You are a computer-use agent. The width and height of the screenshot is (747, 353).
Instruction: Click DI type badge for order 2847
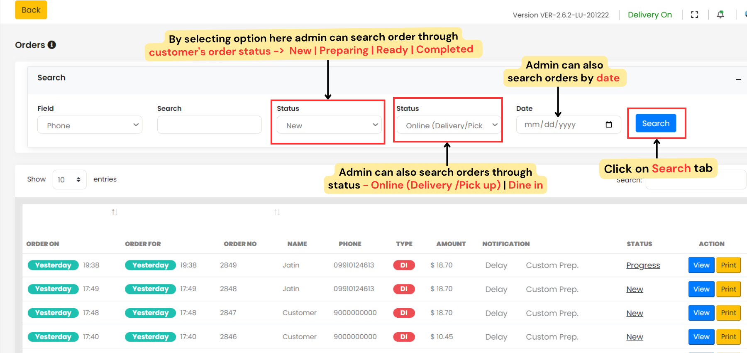click(404, 313)
